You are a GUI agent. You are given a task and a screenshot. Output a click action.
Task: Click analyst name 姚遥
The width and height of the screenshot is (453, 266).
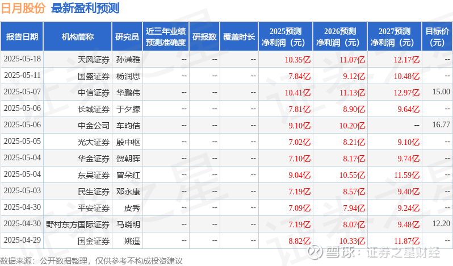132,241
